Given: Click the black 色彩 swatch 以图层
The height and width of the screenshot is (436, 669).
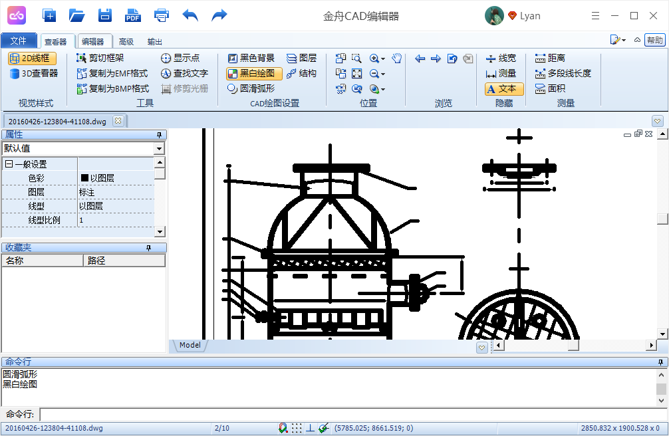Looking at the screenshot, I should pos(84,178).
